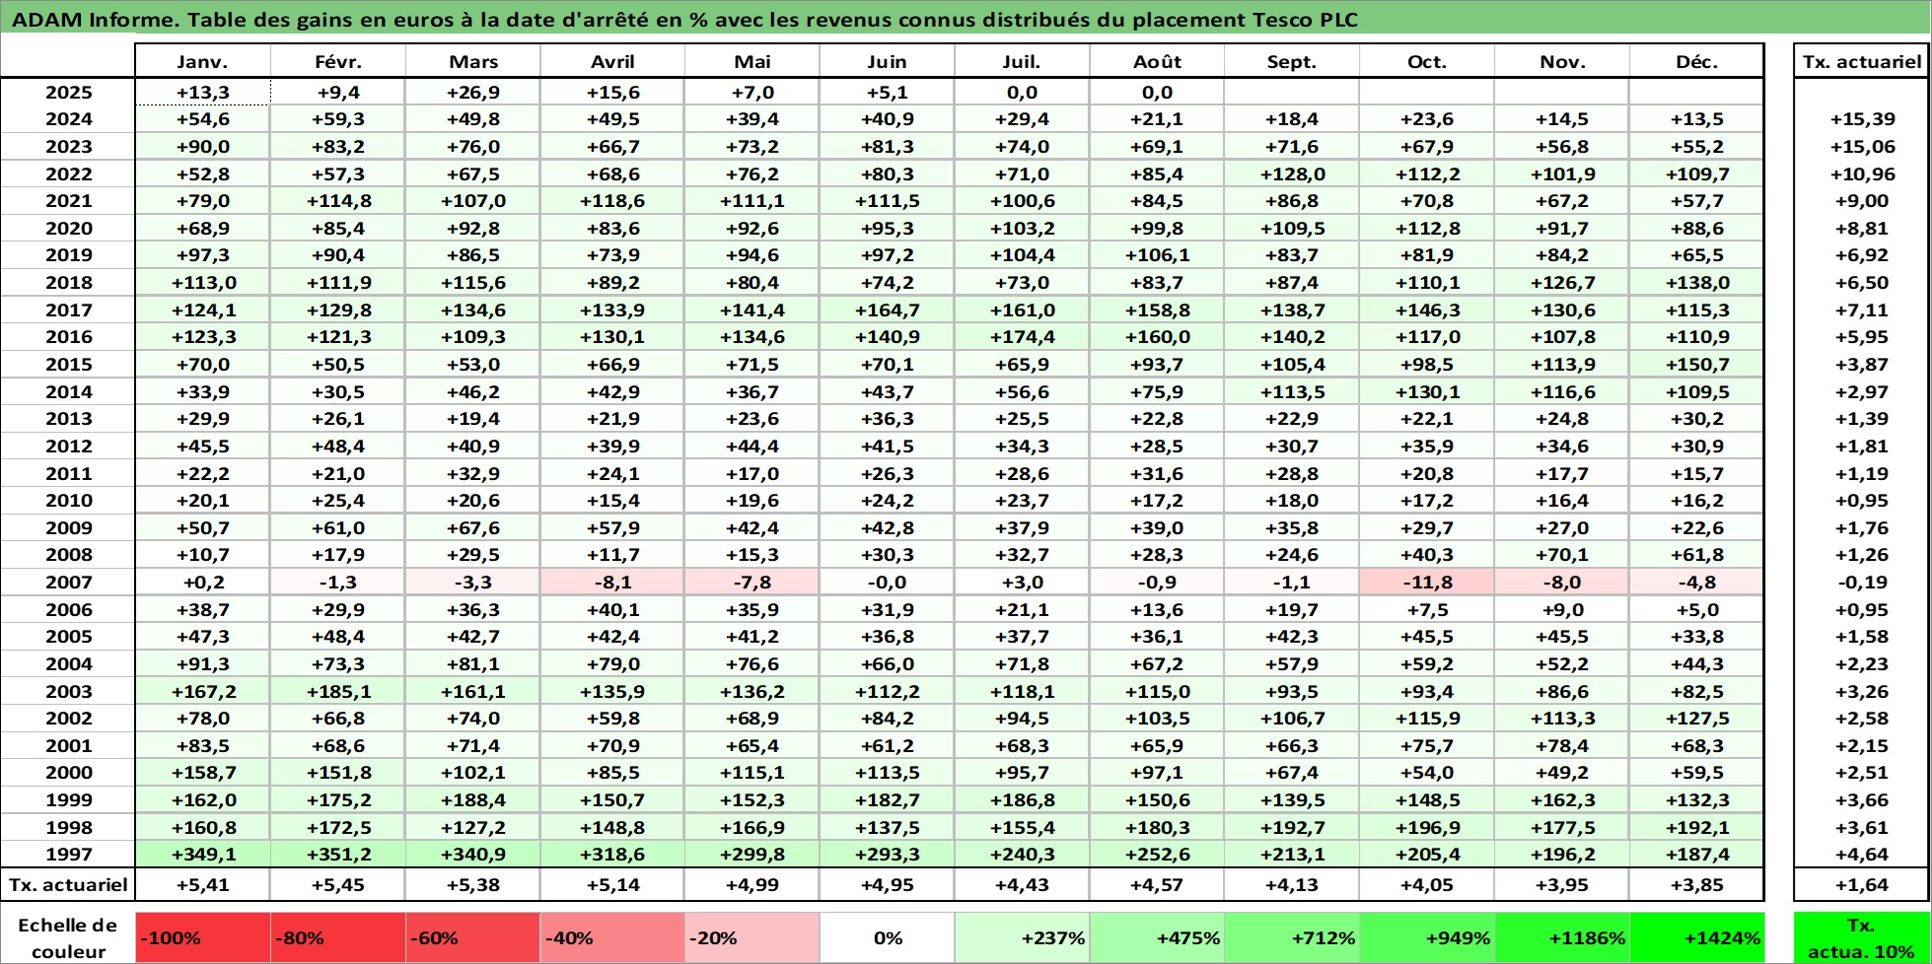Click the +185,1 cell in 2003 row
This screenshot has height=964, width=1932.
[338, 692]
